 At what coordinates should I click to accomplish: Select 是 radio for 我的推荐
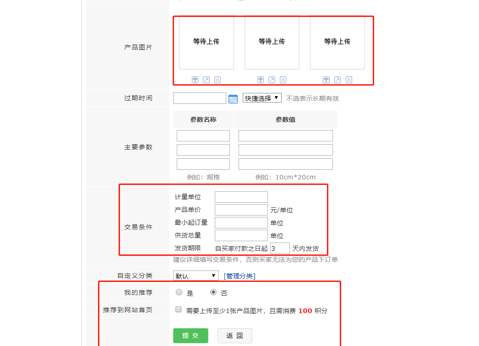click(x=179, y=292)
